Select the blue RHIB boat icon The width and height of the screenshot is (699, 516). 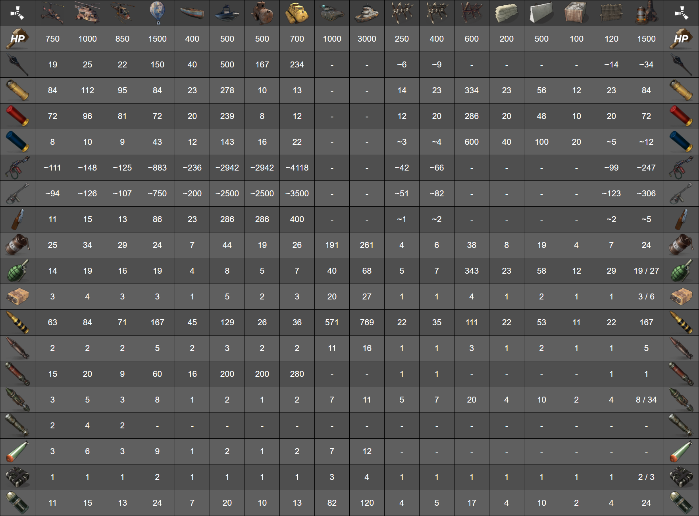click(227, 13)
